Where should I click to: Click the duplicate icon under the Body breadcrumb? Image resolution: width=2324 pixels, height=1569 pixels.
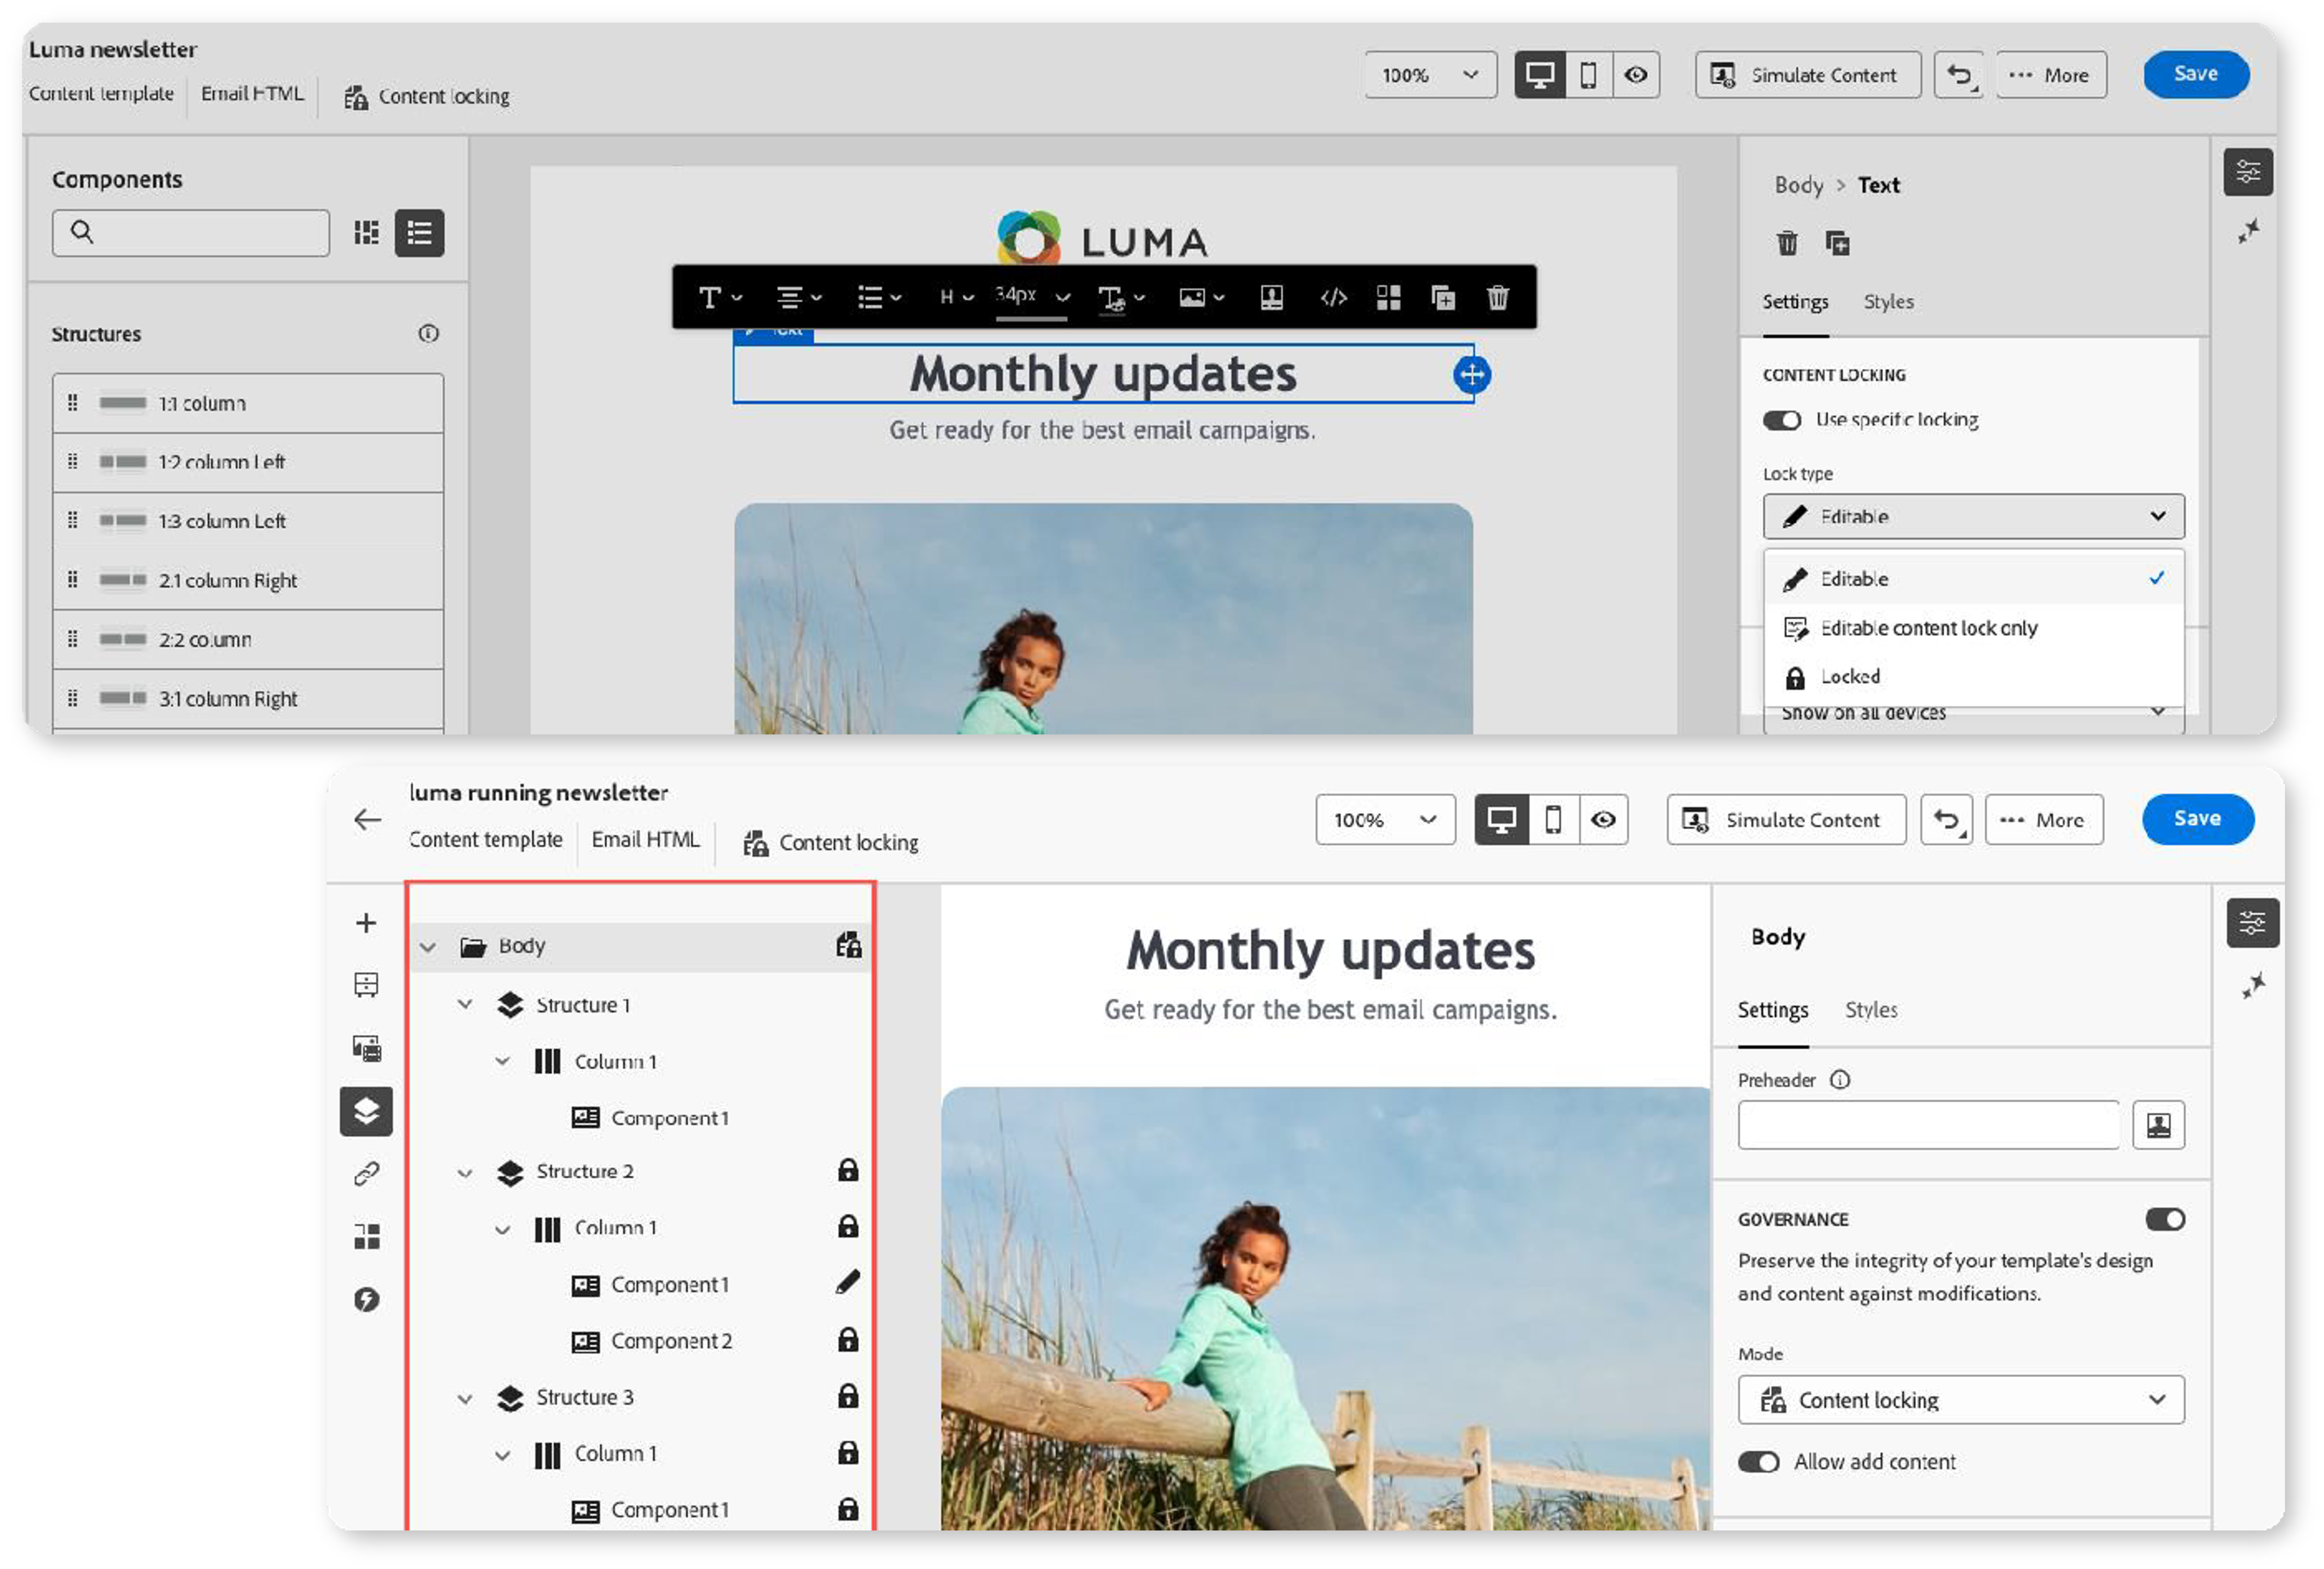(x=1837, y=243)
